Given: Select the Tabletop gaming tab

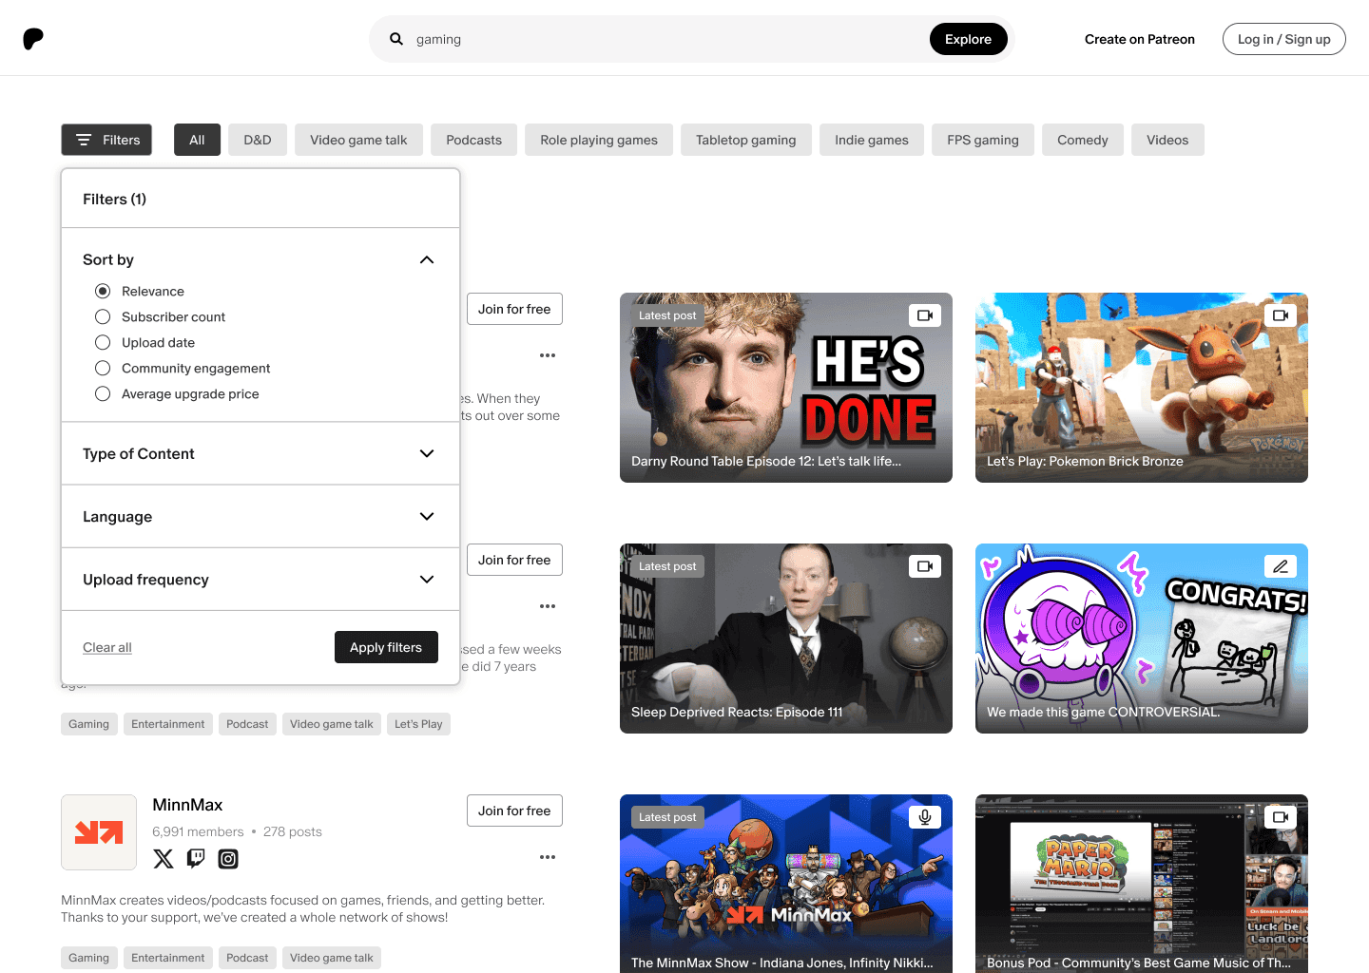Looking at the screenshot, I should tap(746, 140).
